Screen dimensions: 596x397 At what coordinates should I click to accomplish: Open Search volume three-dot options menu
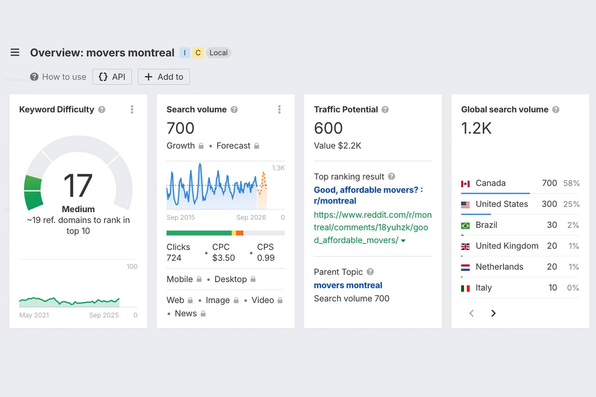(279, 109)
